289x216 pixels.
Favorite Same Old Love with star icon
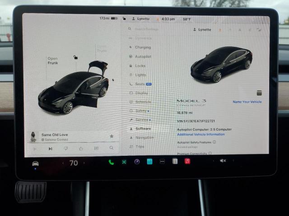[112, 136]
